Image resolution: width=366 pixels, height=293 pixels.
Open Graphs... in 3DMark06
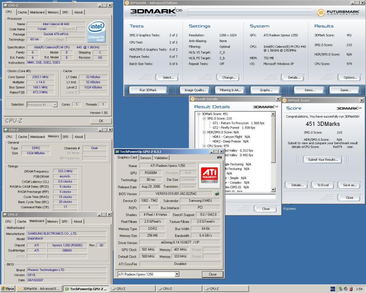(266, 90)
